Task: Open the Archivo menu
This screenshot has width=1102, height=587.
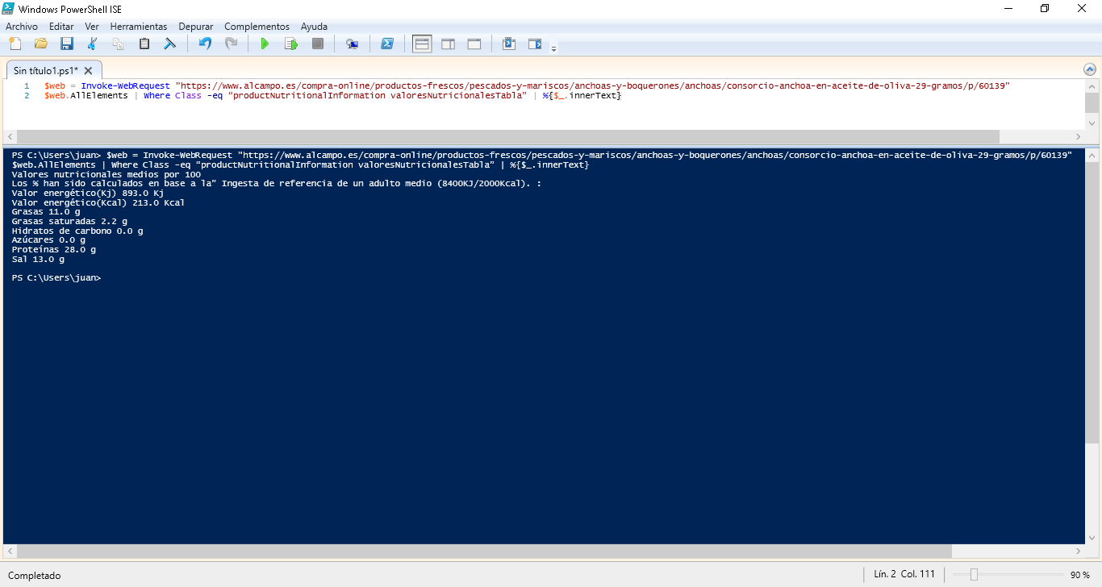Action: pos(22,27)
